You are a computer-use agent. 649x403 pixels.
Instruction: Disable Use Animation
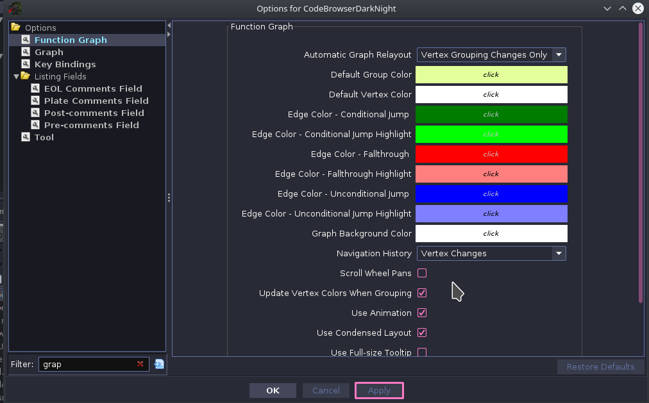(x=421, y=313)
